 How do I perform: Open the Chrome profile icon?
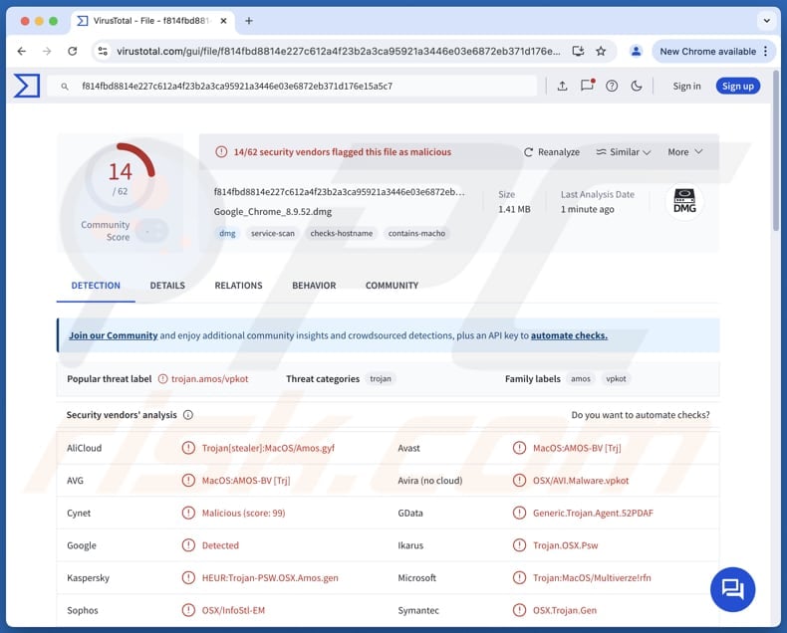[x=636, y=51]
